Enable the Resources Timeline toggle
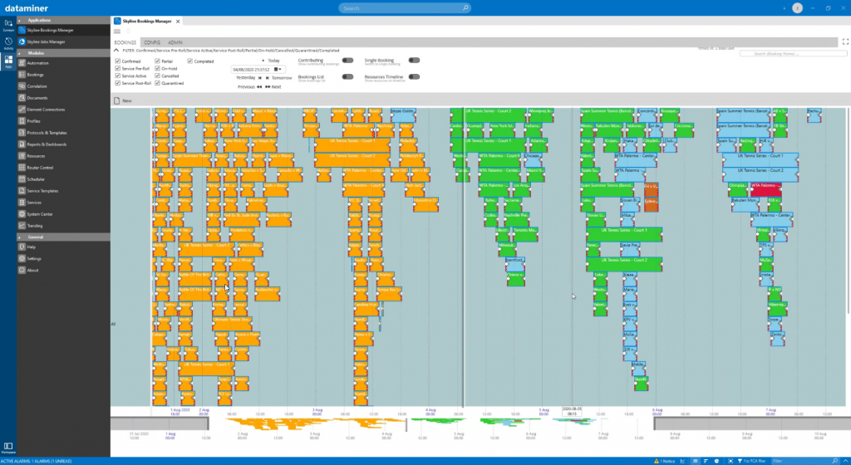 tap(414, 76)
